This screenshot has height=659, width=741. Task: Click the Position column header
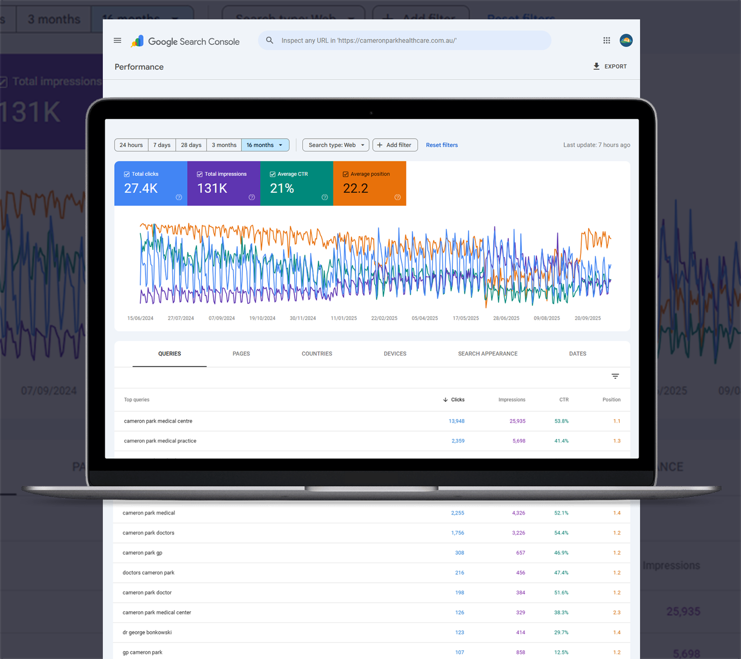point(611,400)
